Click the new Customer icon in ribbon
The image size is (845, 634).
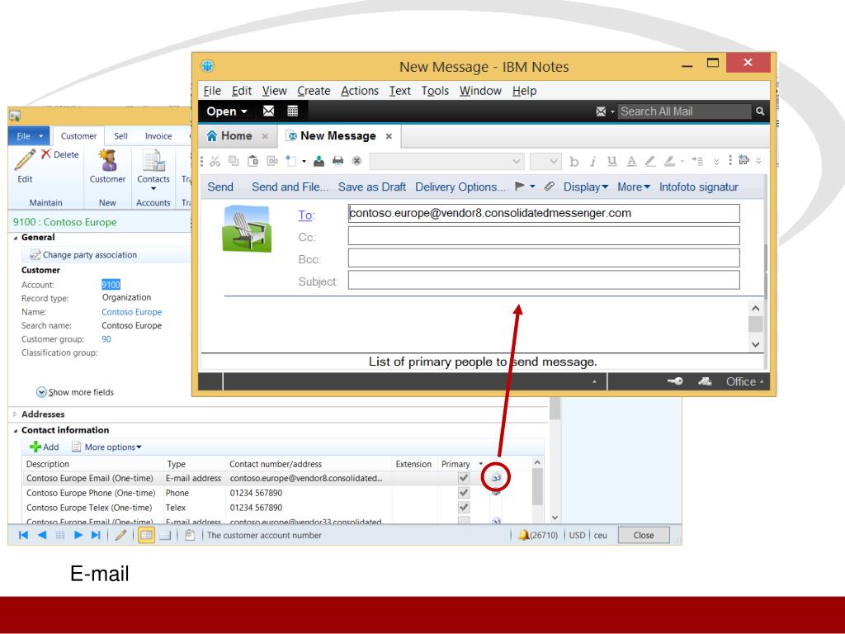(x=108, y=160)
